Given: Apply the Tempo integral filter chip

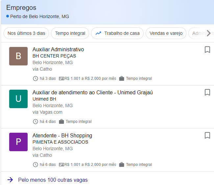Looking at the screenshot, I should point(70,33).
